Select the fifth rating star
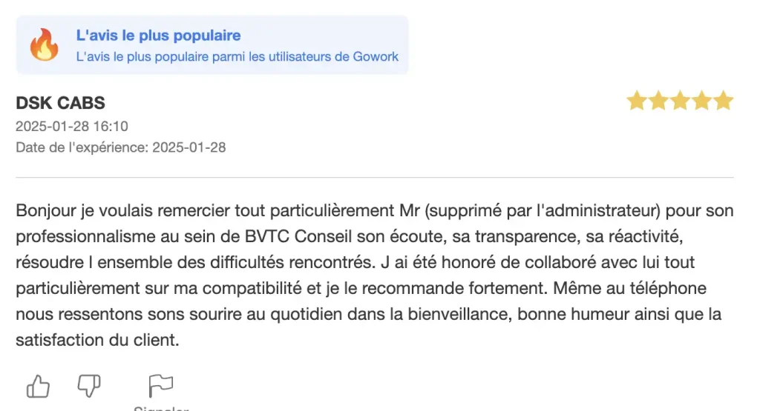760x411 pixels. pos(723,101)
